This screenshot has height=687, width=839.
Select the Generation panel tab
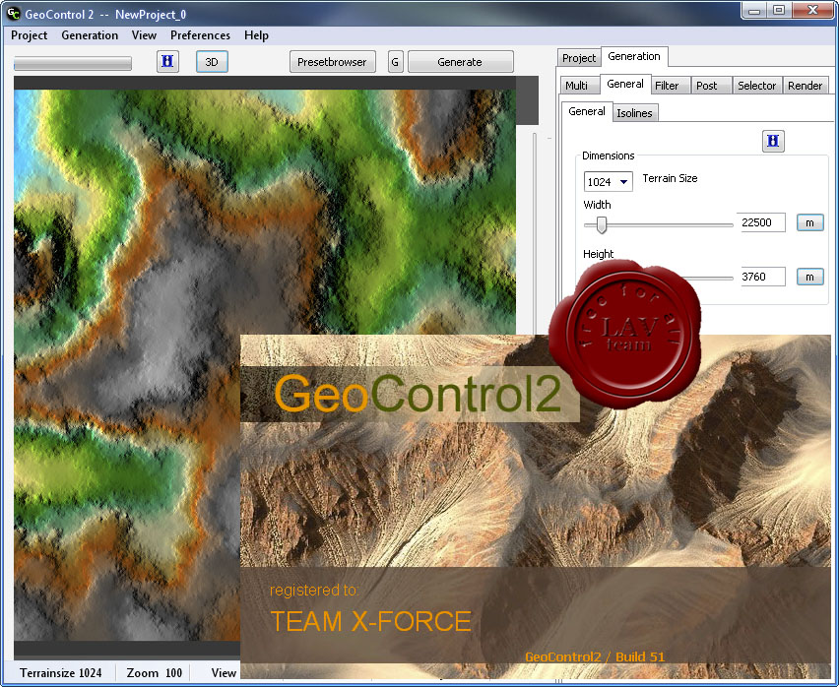click(634, 56)
